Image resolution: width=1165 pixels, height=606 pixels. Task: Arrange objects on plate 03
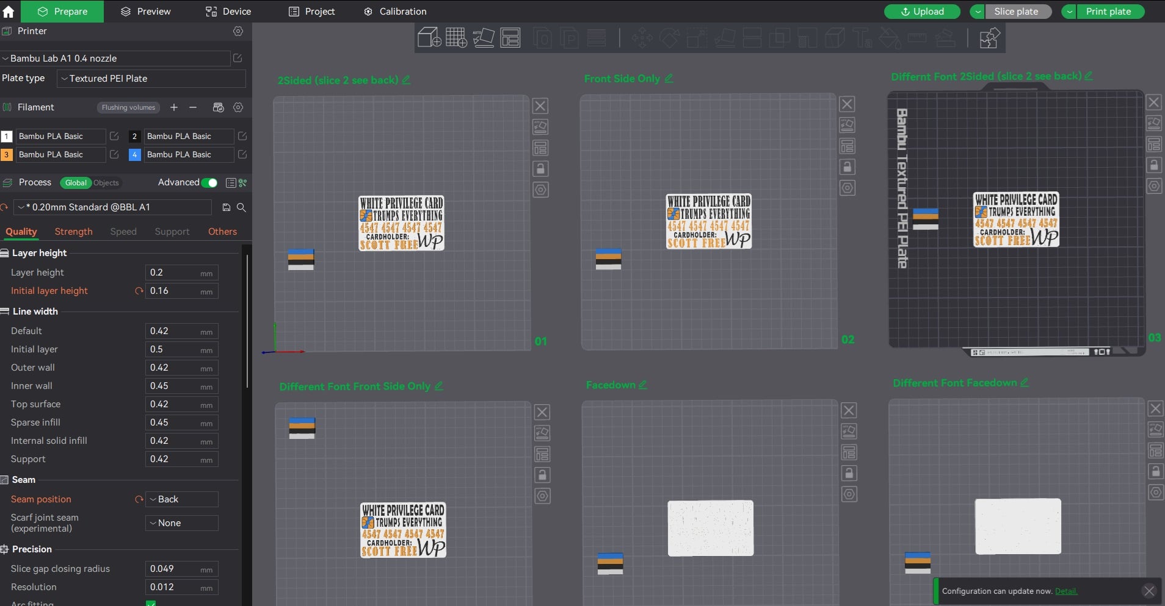point(1154,144)
